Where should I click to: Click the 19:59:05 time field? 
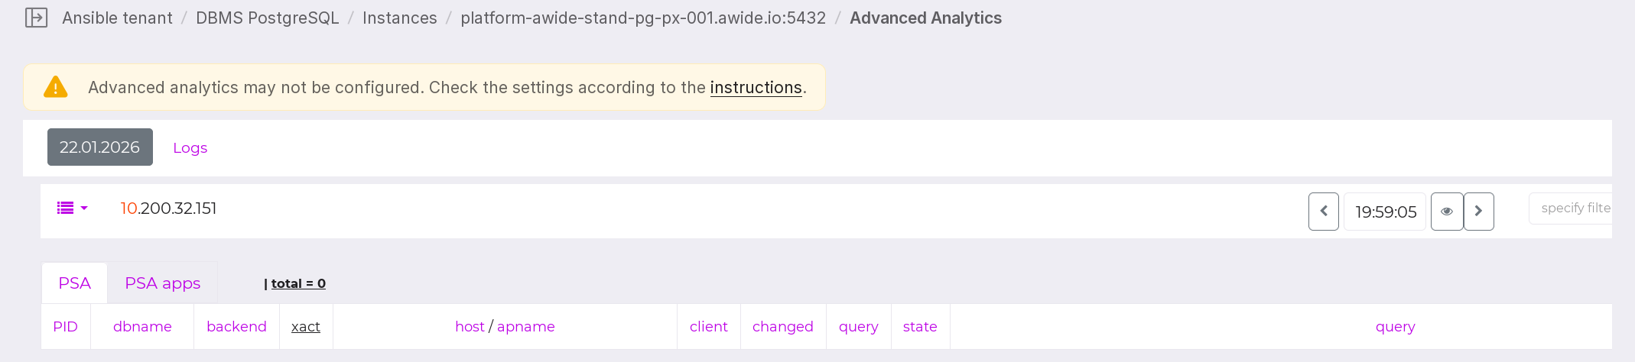point(1385,212)
